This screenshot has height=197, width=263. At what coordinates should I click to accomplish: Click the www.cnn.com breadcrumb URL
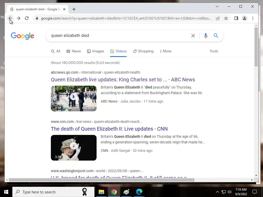pyautogui.click(x=97, y=122)
